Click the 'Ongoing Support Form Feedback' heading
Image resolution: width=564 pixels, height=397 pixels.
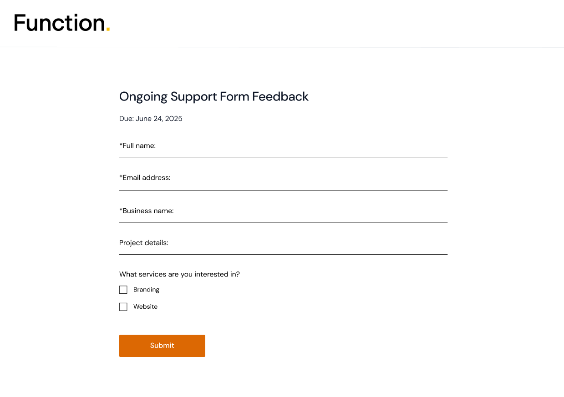[214, 96]
